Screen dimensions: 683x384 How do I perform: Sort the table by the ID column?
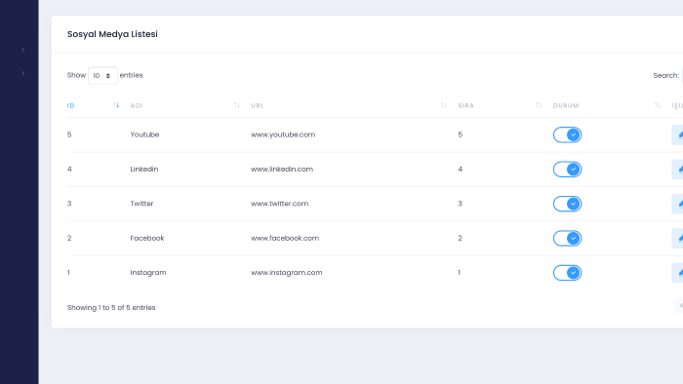(116, 105)
